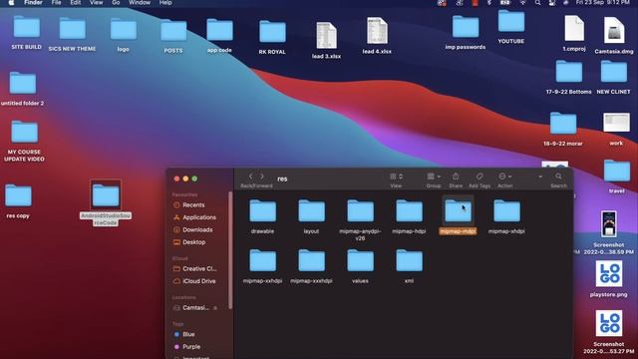The image size is (638, 359).
Task: Select the mipmap-xxhdpi folder
Action: (x=262, y=261)
